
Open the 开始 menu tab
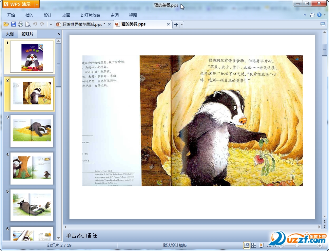pos(11,15)
